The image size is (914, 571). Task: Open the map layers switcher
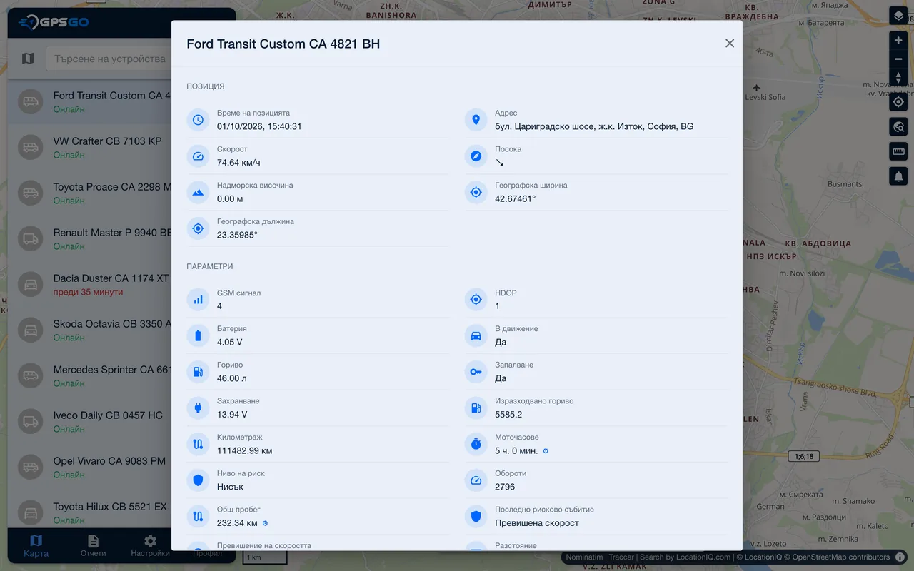coord(898,16)
